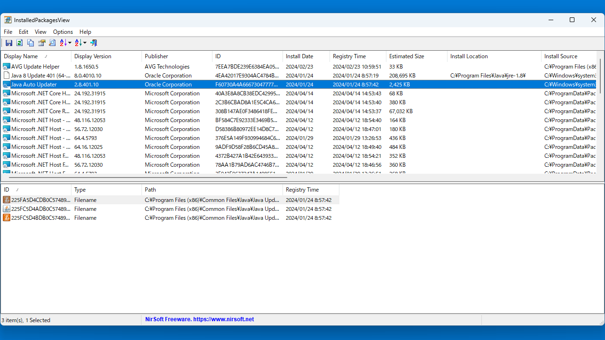This screenshot has width=605, height=340.
Task: Open the dropdown arrow beside the purple sort icon
Action: (x=70, y=43)
